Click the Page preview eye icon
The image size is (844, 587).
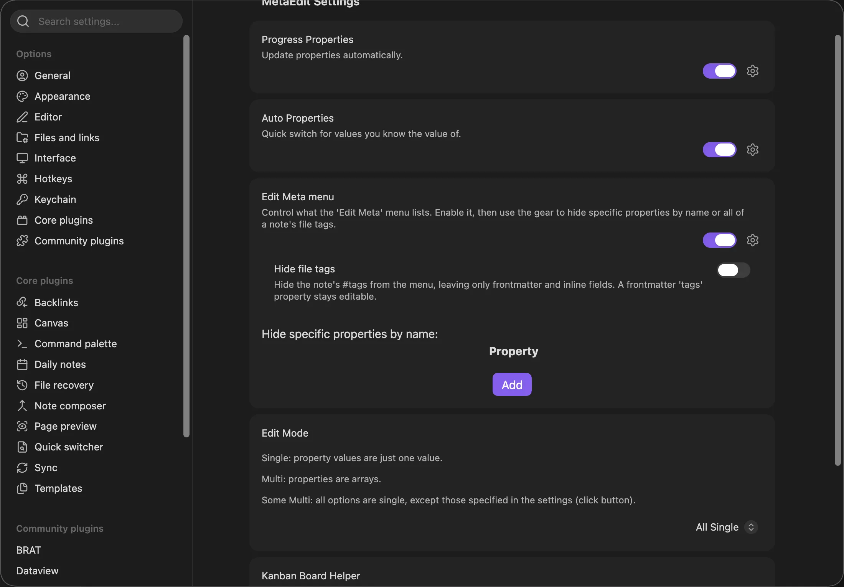coord(22,426)
